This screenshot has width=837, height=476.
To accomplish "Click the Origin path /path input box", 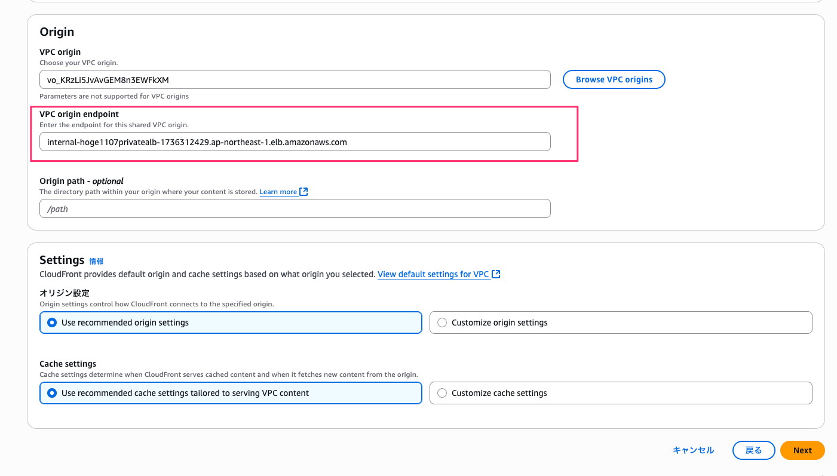I will coord(295,209).
